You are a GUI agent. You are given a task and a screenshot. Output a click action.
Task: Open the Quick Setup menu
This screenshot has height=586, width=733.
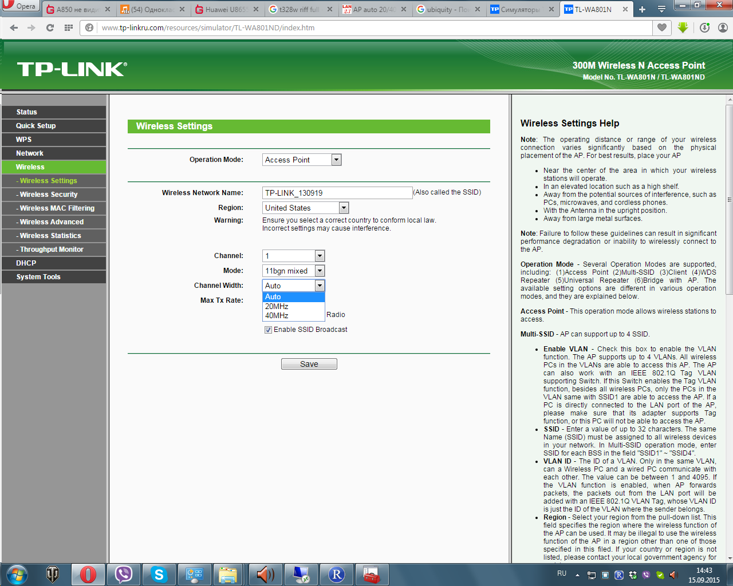click(x=54, y=126)
